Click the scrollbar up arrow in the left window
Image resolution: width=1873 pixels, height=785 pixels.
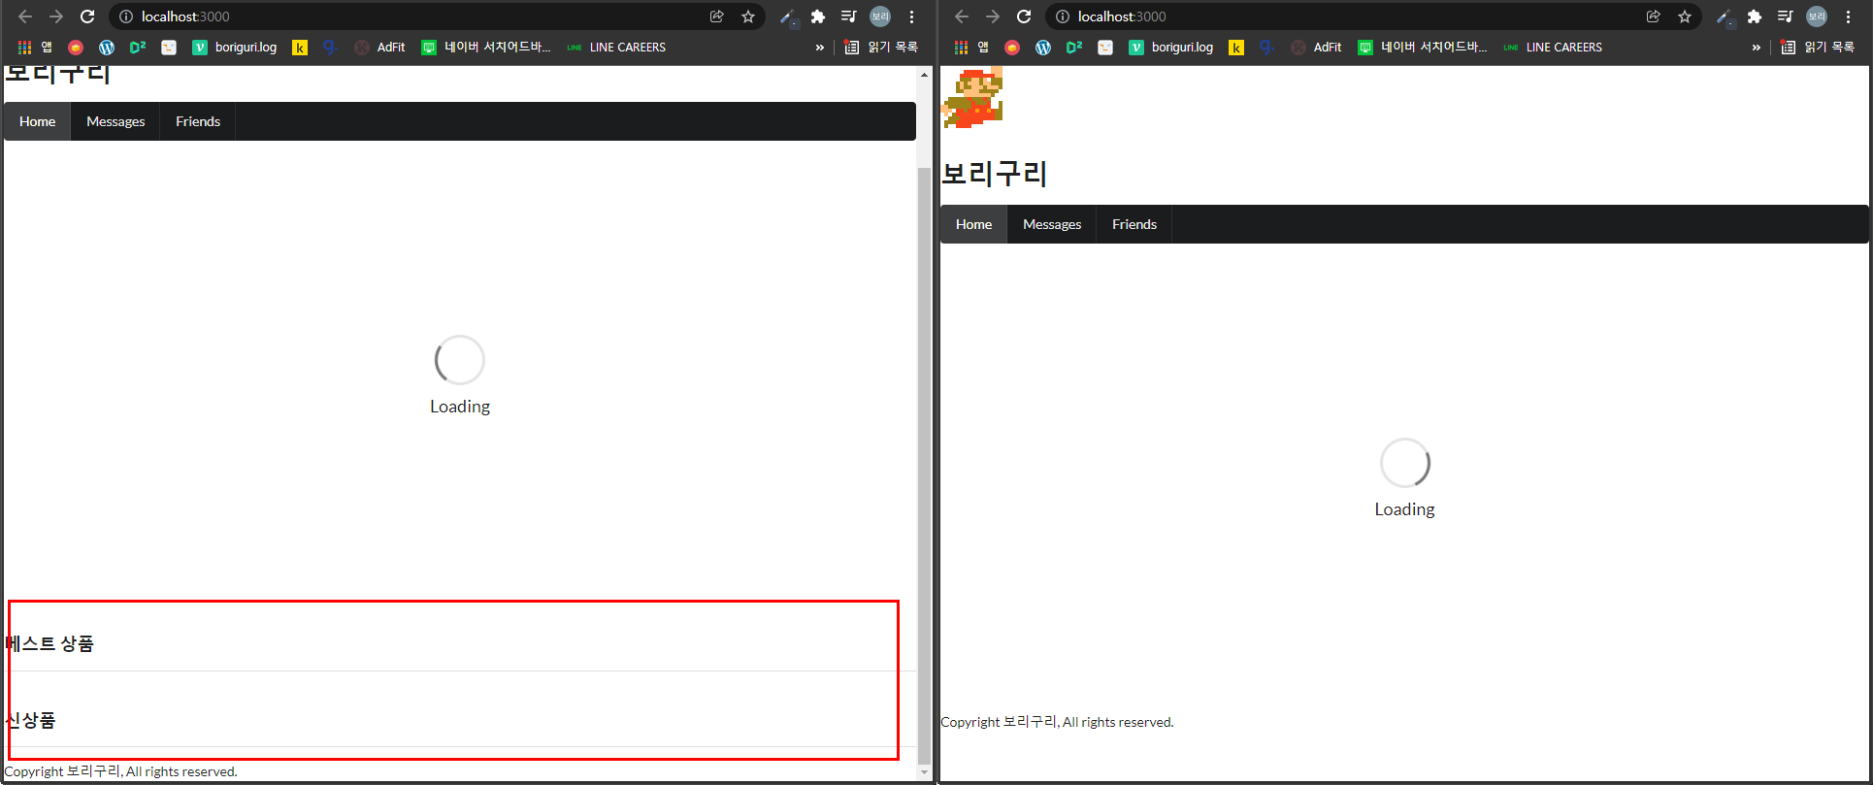click(924, 75)
